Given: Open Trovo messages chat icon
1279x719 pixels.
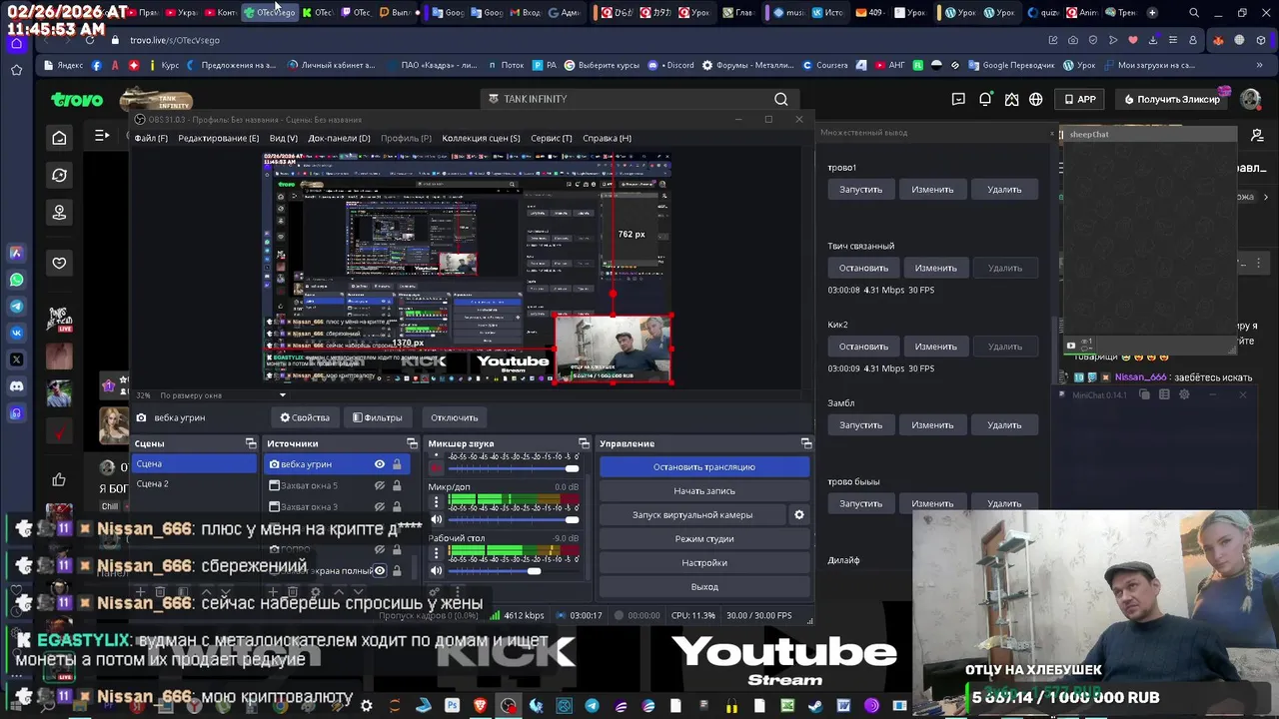Looking at the screenshot, I should click(x=958, y=99).
